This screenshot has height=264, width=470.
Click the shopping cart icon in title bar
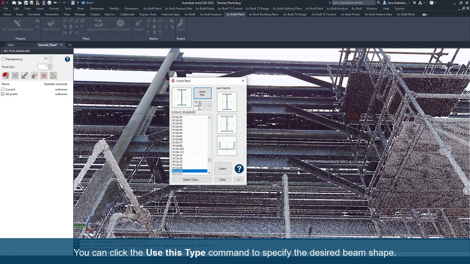[415, 3]
